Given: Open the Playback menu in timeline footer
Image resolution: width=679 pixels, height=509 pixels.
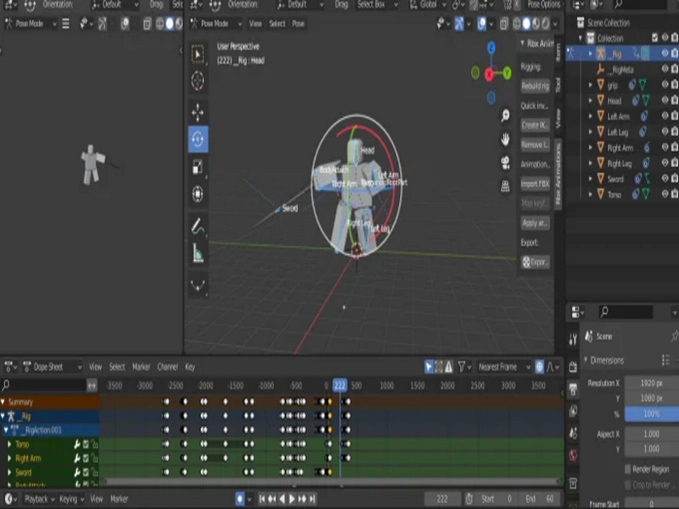Looking at the screenshot, I should click(39, 499).
